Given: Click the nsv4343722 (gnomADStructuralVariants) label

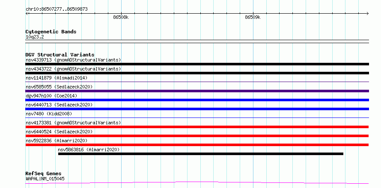Looking at the screenshot, I should point(73,69).
